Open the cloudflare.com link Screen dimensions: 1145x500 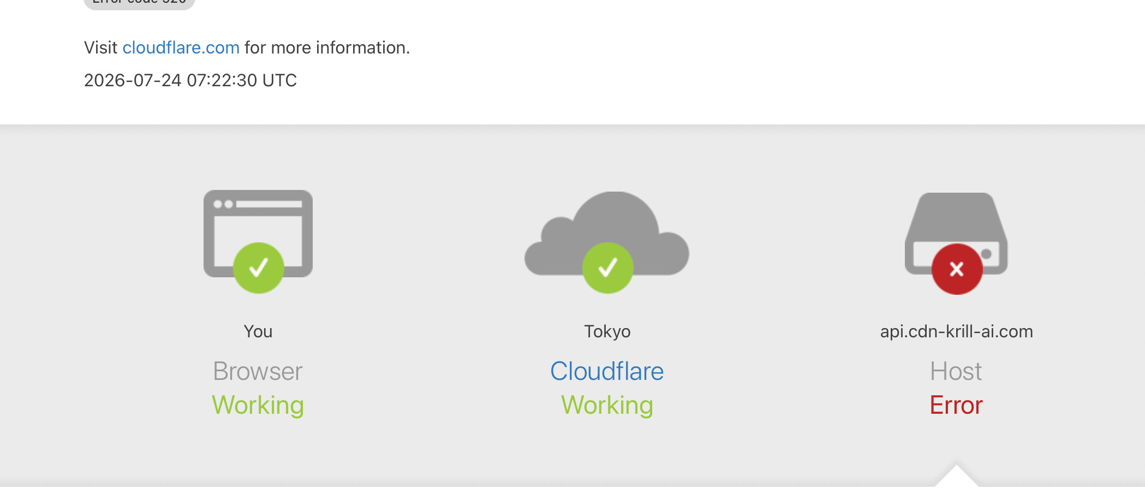181,48
